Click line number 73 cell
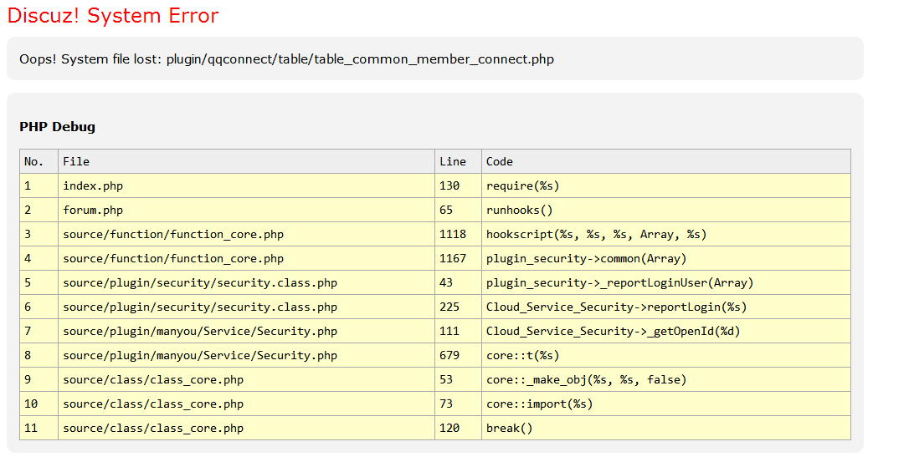Image resolution: width=909 pixels, height=462 pixels. pos(458,404)
